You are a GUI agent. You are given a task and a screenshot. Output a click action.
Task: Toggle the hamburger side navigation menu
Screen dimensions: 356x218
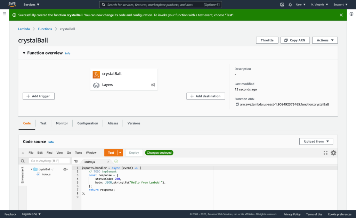[4, 14]
